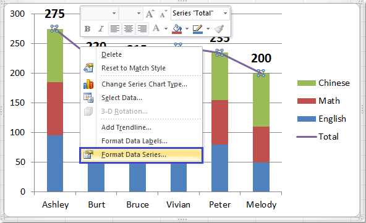Expand the Font Color dropdown arrow

[166, 28]
